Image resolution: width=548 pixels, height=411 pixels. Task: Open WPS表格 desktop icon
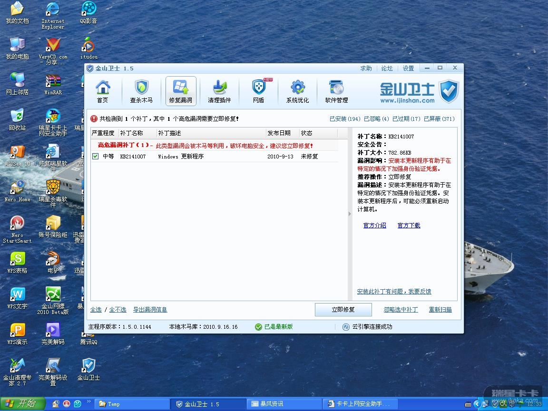tap(17, 263)
